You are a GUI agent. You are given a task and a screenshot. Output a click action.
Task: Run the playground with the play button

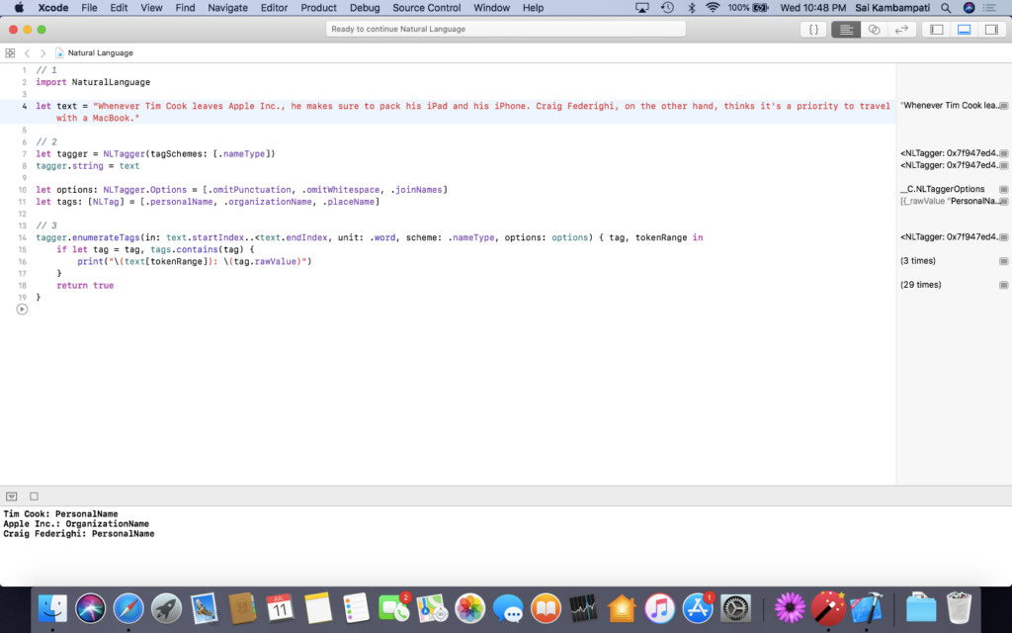tap(22, 310)
